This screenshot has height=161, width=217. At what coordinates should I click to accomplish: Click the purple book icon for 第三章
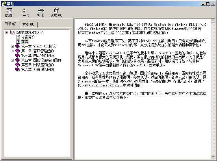[18, 55]
